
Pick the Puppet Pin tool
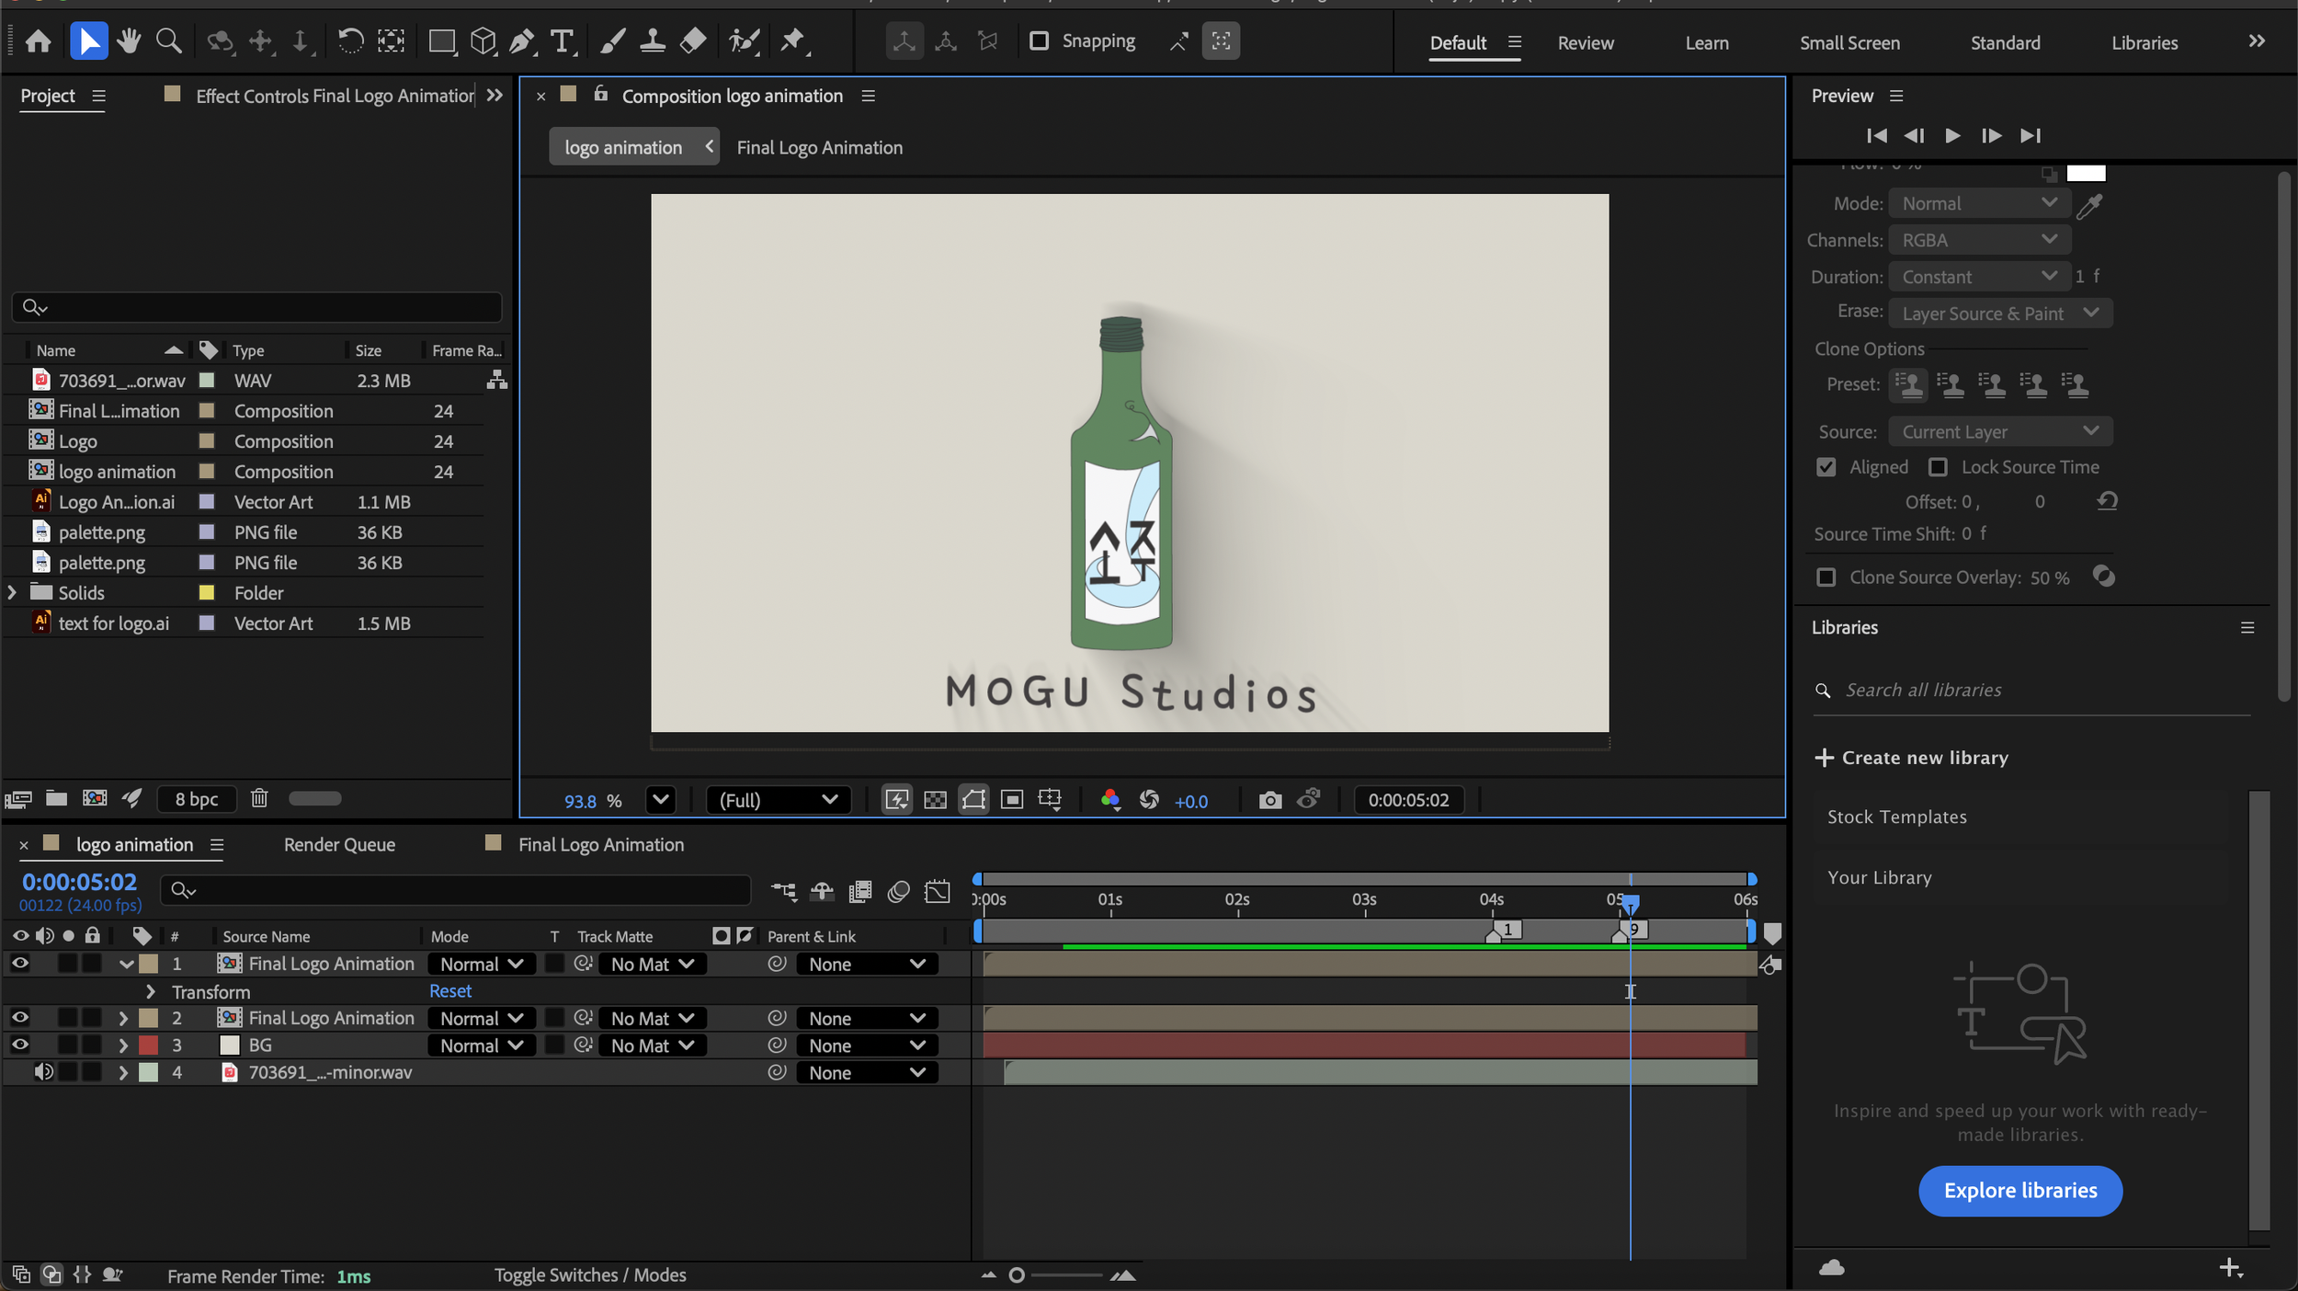tap(792, 40)
